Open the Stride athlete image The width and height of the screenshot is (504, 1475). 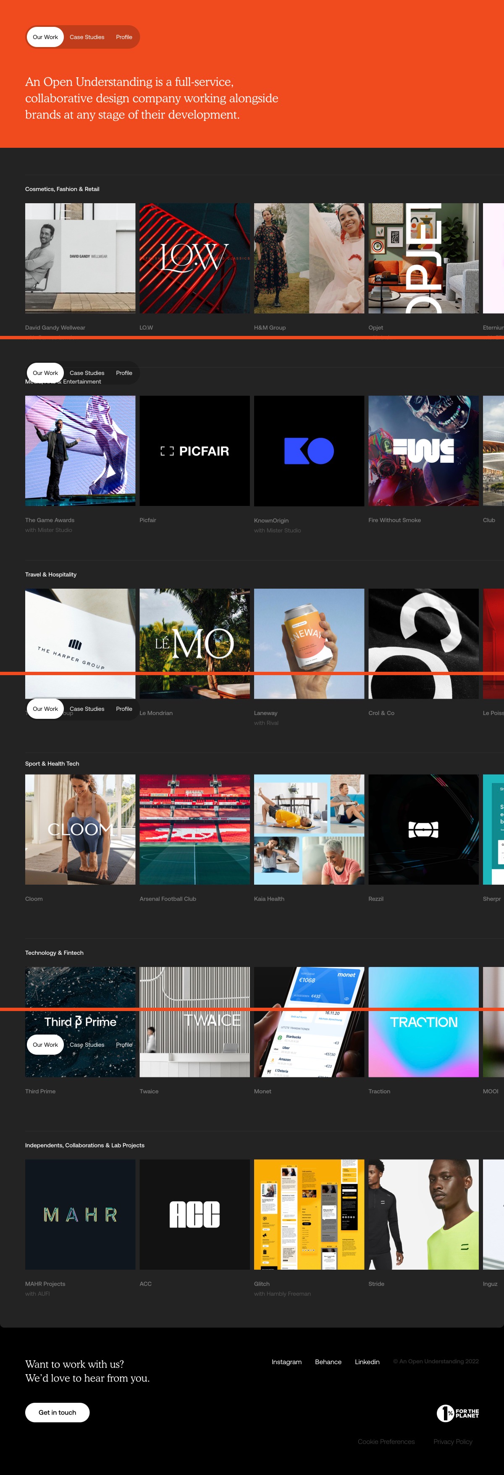[423, 1214]
